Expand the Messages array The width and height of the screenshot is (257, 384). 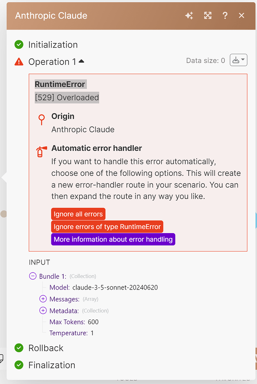point(43,299)
